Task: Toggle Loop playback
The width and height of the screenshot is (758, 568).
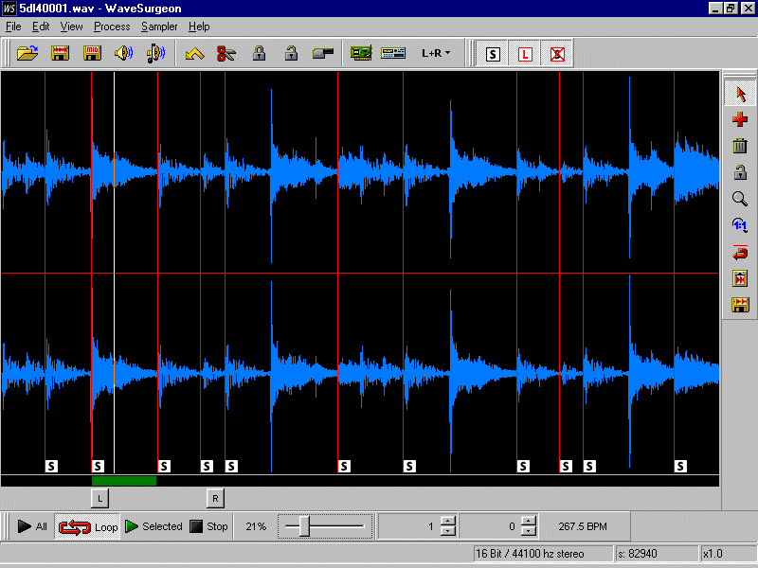Action: click(x=87, y=527)
